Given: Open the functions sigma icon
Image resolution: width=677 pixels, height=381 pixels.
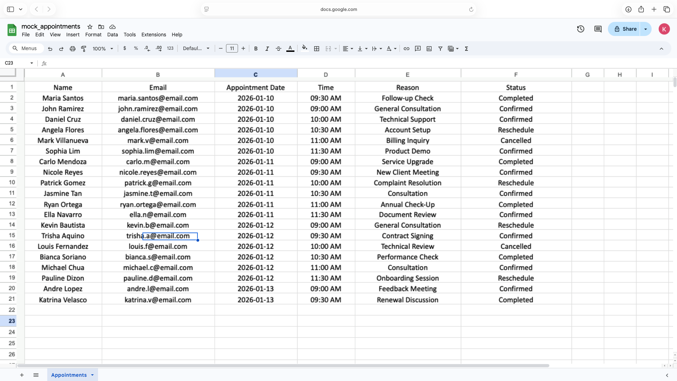Looking at the screenshot, I should (466, 49).
